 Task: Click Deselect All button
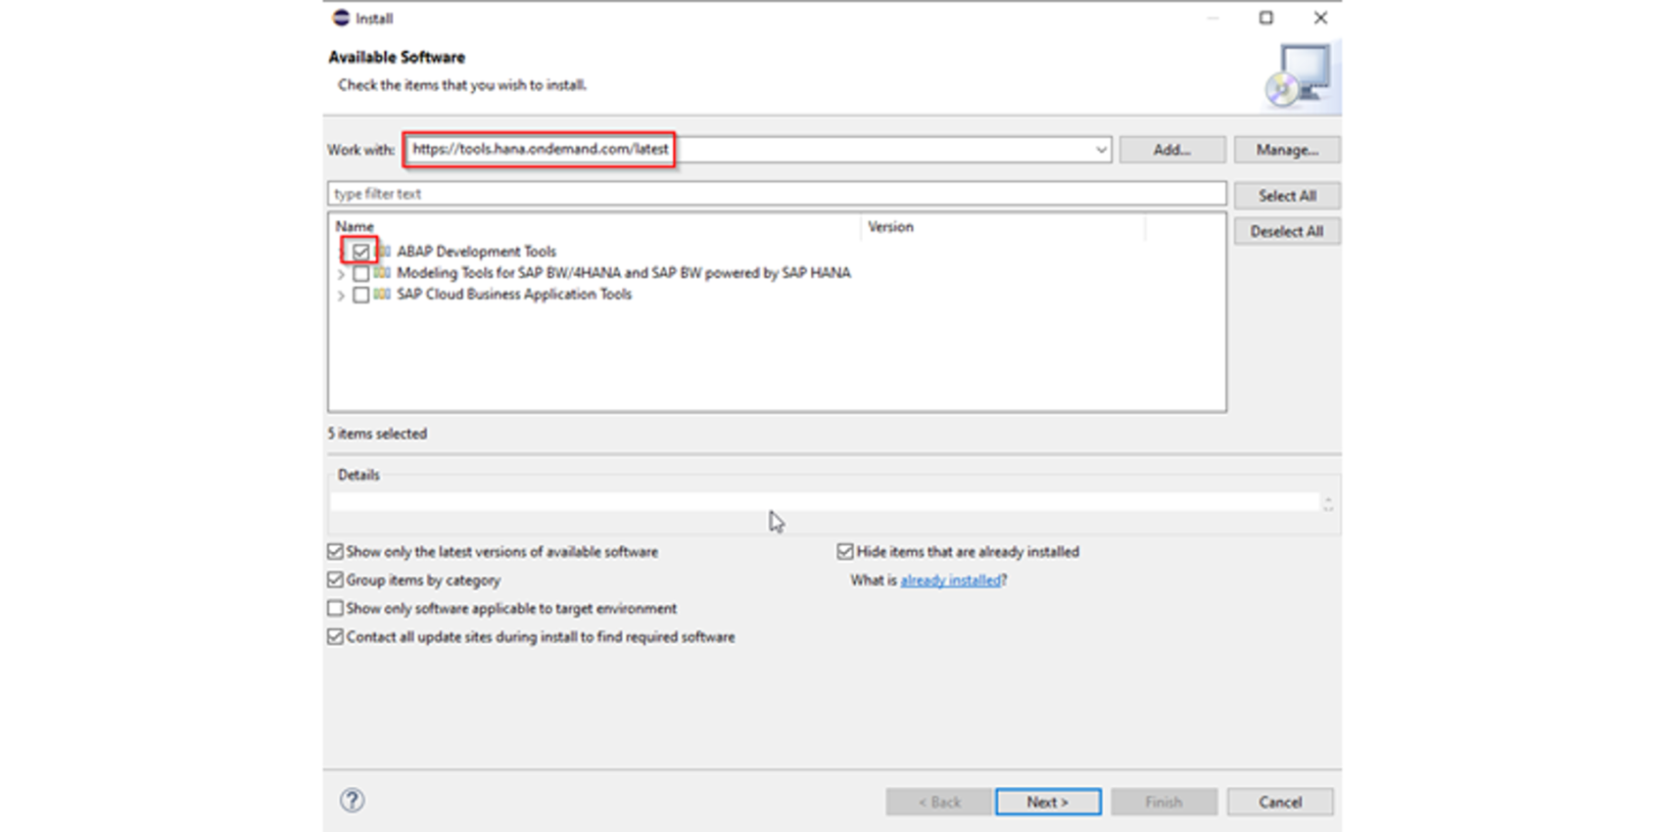coord(1287,232)
